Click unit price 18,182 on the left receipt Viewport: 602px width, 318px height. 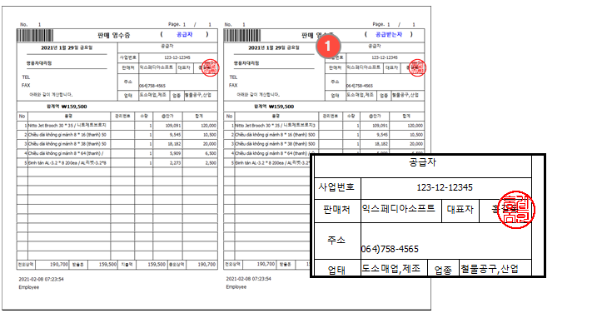point(174,144)
